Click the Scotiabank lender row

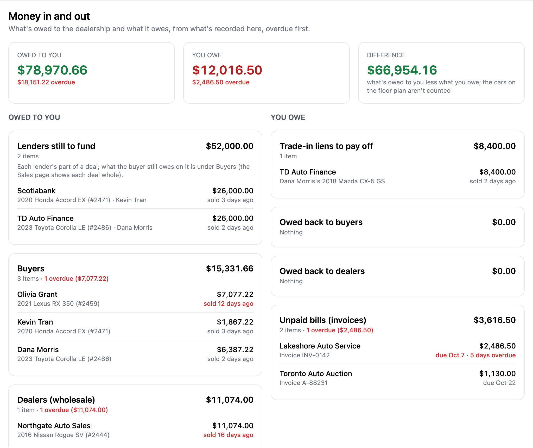pyautogui.click(x=135, y=195)
